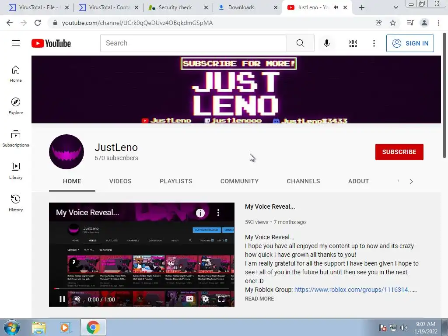This screenshot has width=448, height=336.
Task: Reload the page
Action: (x=38, y=23)
